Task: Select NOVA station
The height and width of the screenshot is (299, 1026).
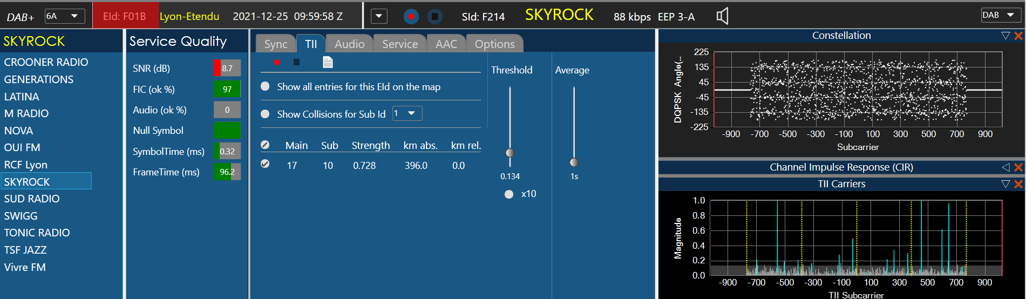Action: (x=18, y=131)
